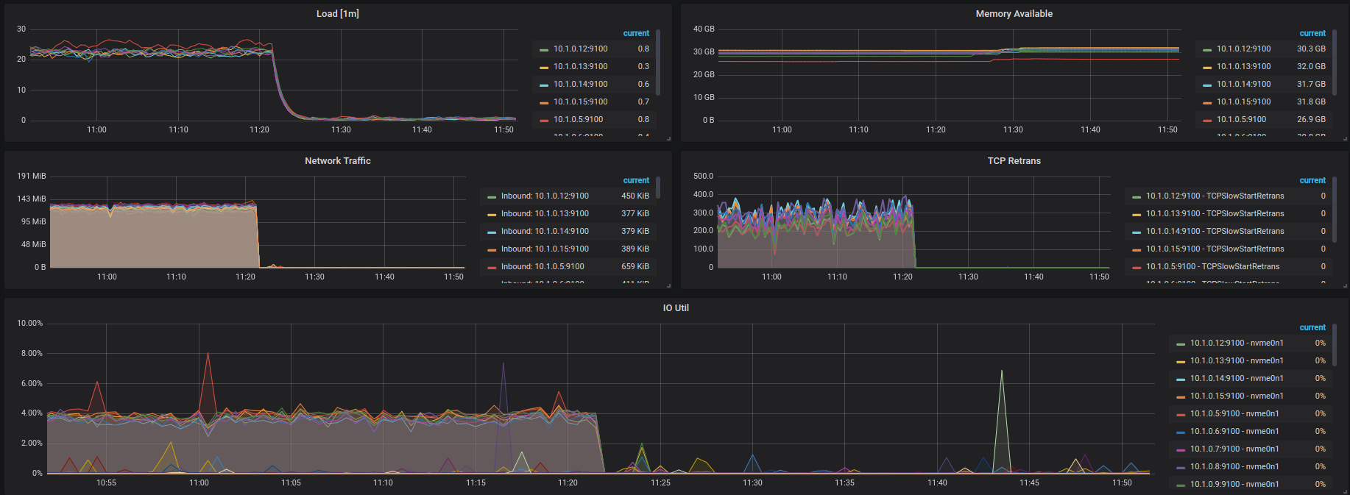Viewport: 1350px width, 495px height.
Task: Click the Network Traffic legend scrollbar
Action: [x=658, y=188]
